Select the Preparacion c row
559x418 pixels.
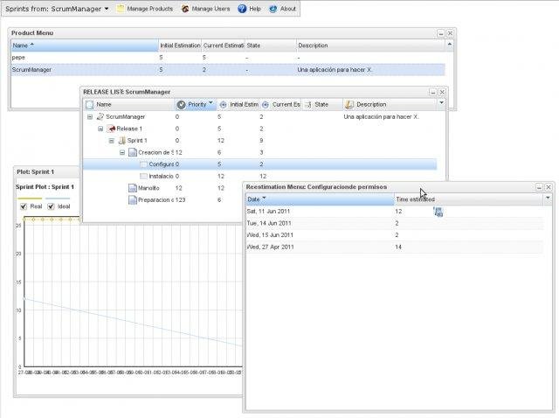[162, 200]
